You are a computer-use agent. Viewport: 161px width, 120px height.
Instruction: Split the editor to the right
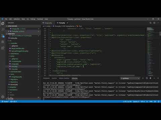tap(154, 23)
